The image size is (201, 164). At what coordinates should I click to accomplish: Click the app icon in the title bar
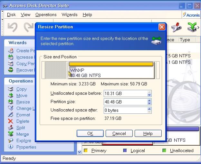[x=5, y=6]
